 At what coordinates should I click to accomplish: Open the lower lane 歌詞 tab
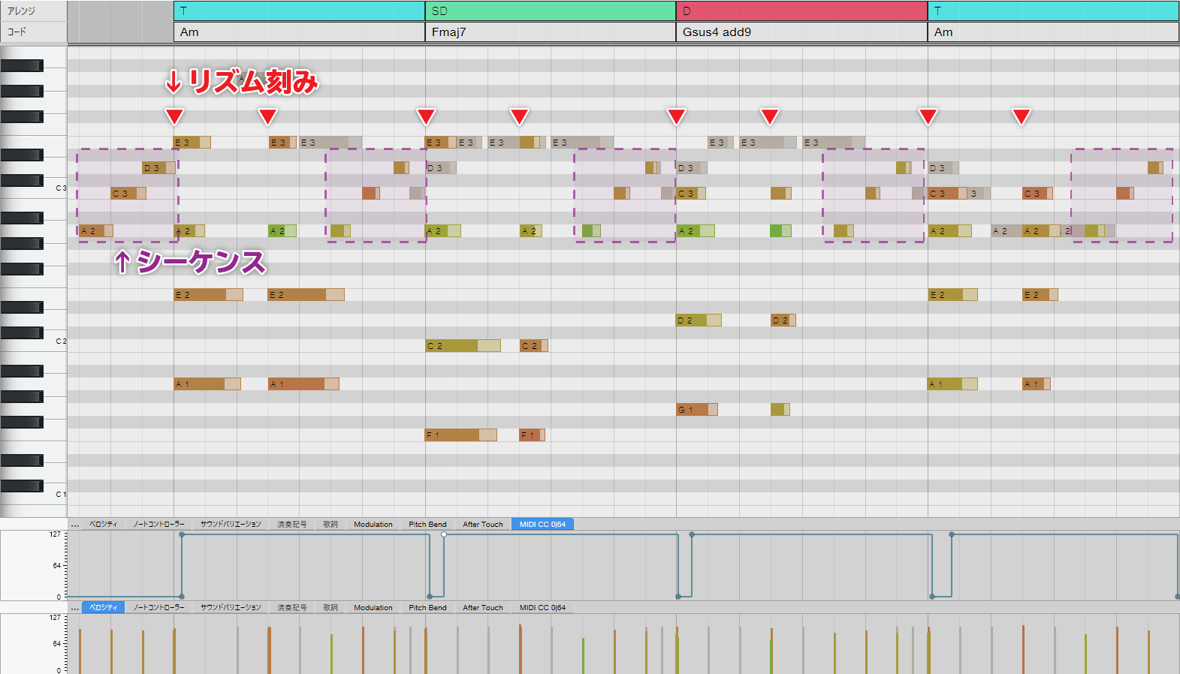(x=330, y=607)
